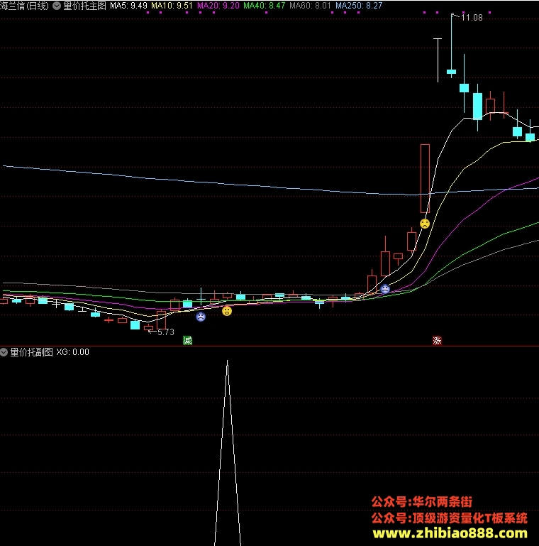Open the sub-chart indicator dropdown arrow
539x546 pixels.
coord(4,352)
